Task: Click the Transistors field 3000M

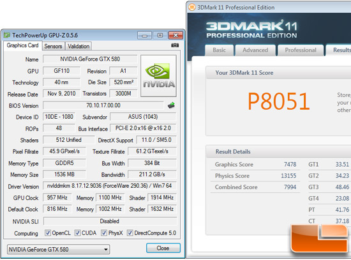Action: pyautogui.click(x=123, y=94)
